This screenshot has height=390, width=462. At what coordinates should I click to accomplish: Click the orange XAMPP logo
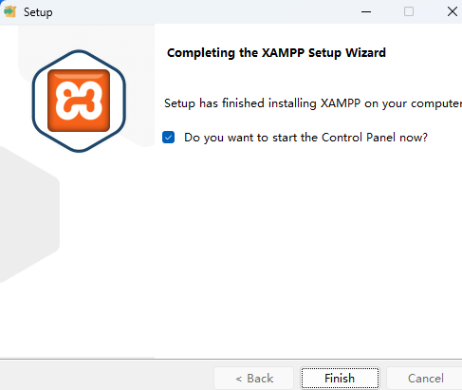79,101
